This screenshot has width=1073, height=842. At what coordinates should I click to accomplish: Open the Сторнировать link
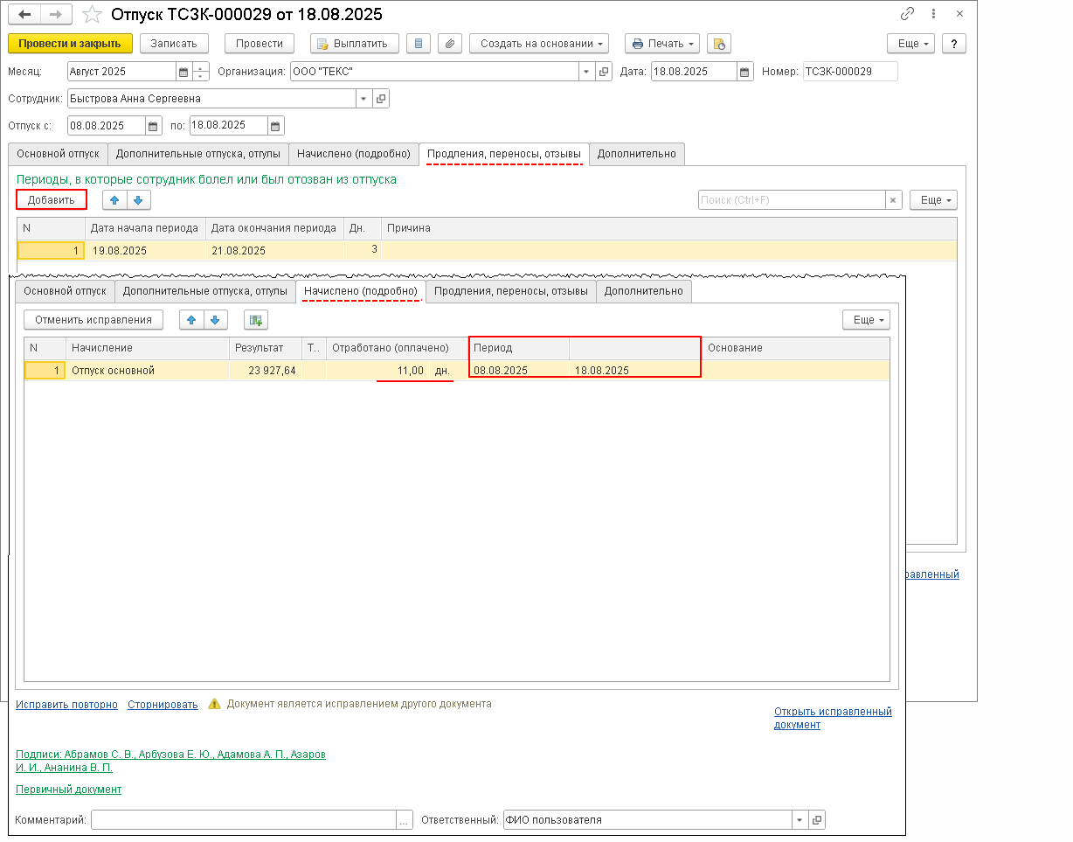tap(163, 705)
